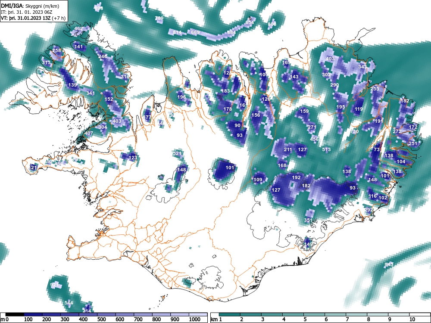The width and height of the screenshot is (431, 323).
Task: Click the visibility value 407
Action: 89,133
